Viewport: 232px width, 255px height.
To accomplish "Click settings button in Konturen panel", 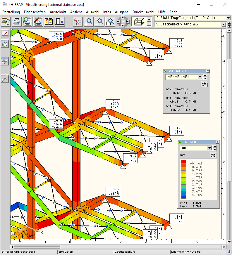I will click(214, 155).
